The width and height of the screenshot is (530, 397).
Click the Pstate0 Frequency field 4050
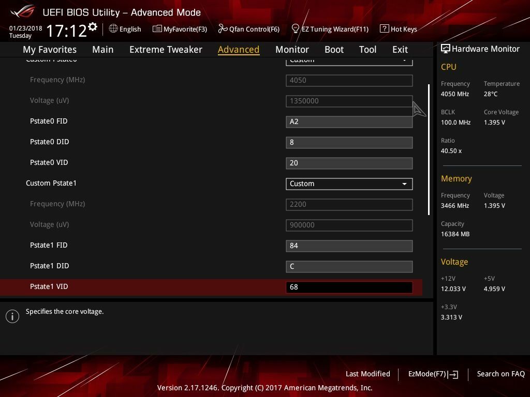(349, 81)
